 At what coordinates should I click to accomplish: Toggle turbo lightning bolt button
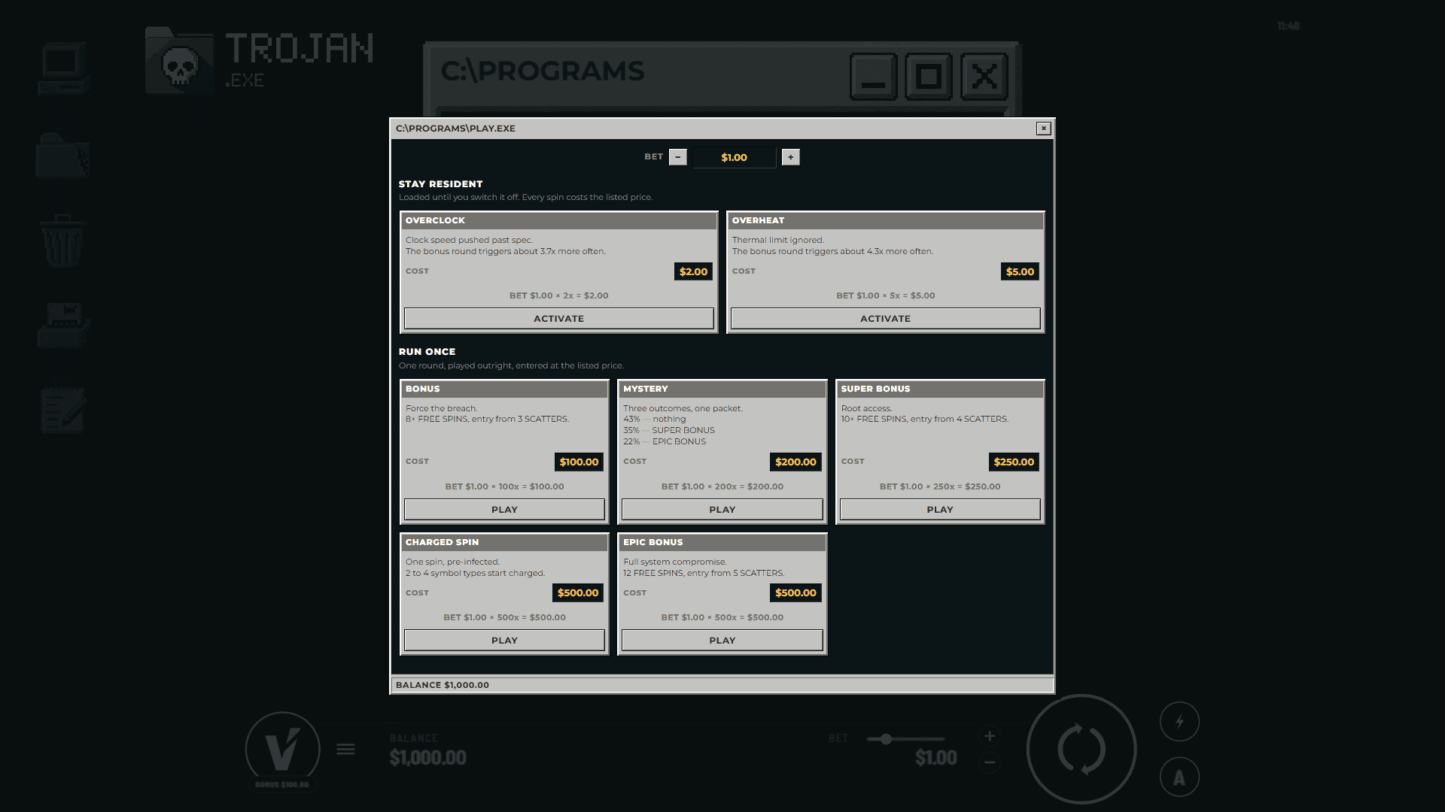tap(1179, 722)
